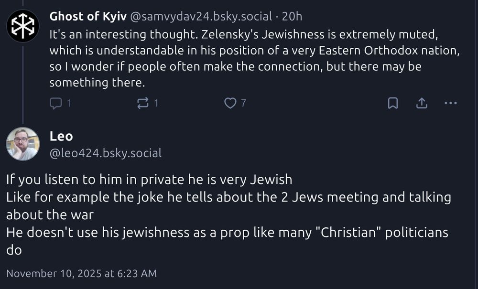
Task: Click the 20h post timestamp
Action: (x=292, y=16)
